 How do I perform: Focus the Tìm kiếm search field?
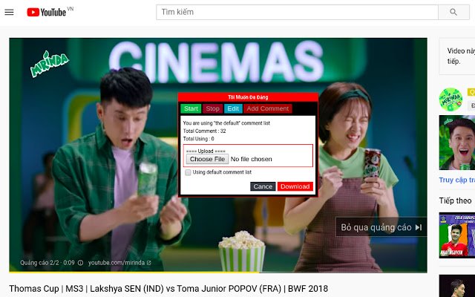[297, 12]
